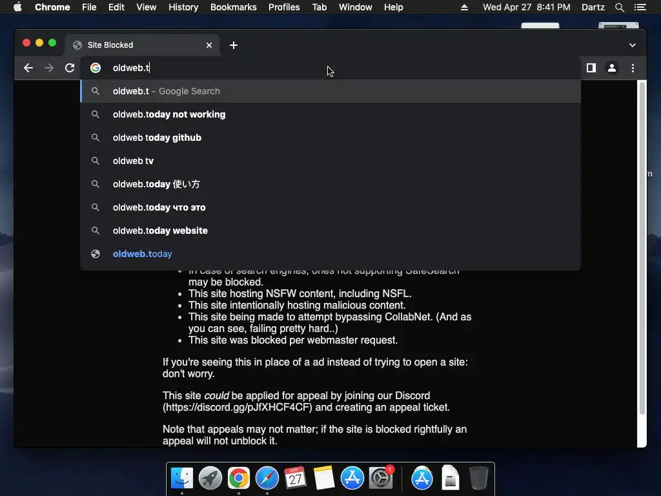Reload the current page
This screenshot has width=661, height=496.
[x=70, y=68]
